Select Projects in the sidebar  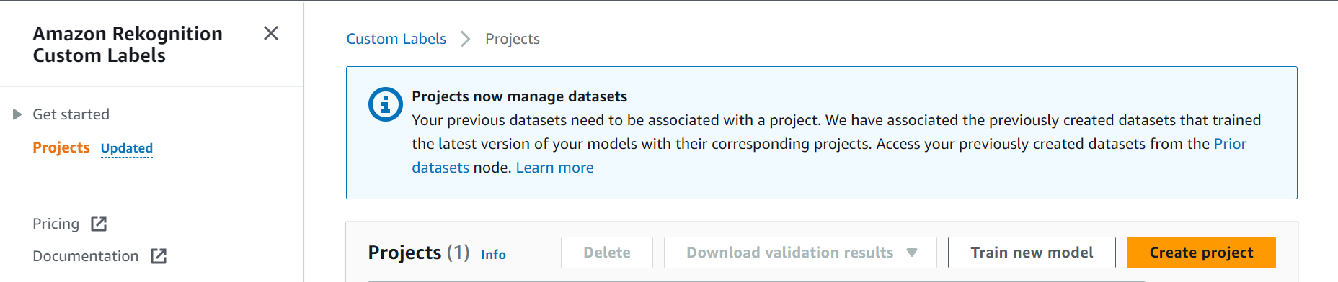click(x=61, y=147)
